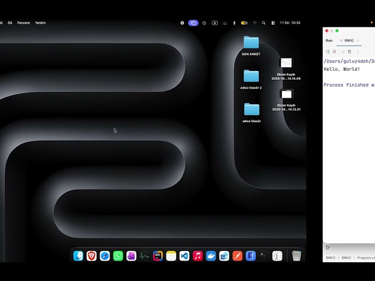Click the Program.cs breadcrumb in status bar
The image size is (375, 281).
[x=366, y=258]
